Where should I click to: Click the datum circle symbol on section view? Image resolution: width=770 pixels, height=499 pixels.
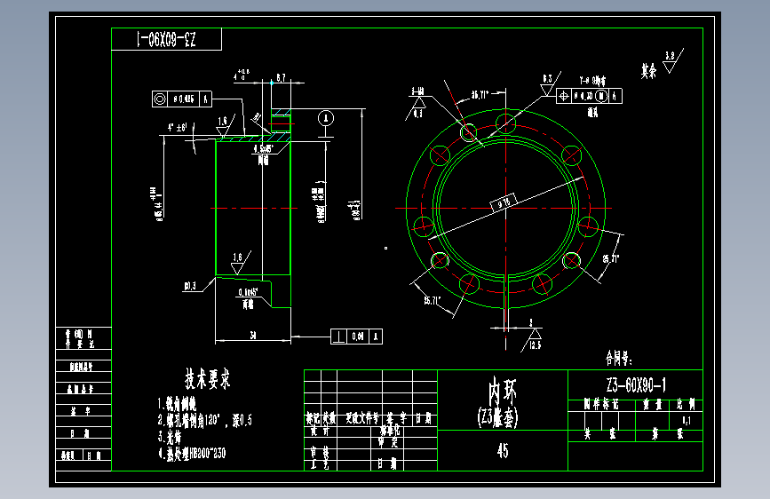(x=326, y=118)
